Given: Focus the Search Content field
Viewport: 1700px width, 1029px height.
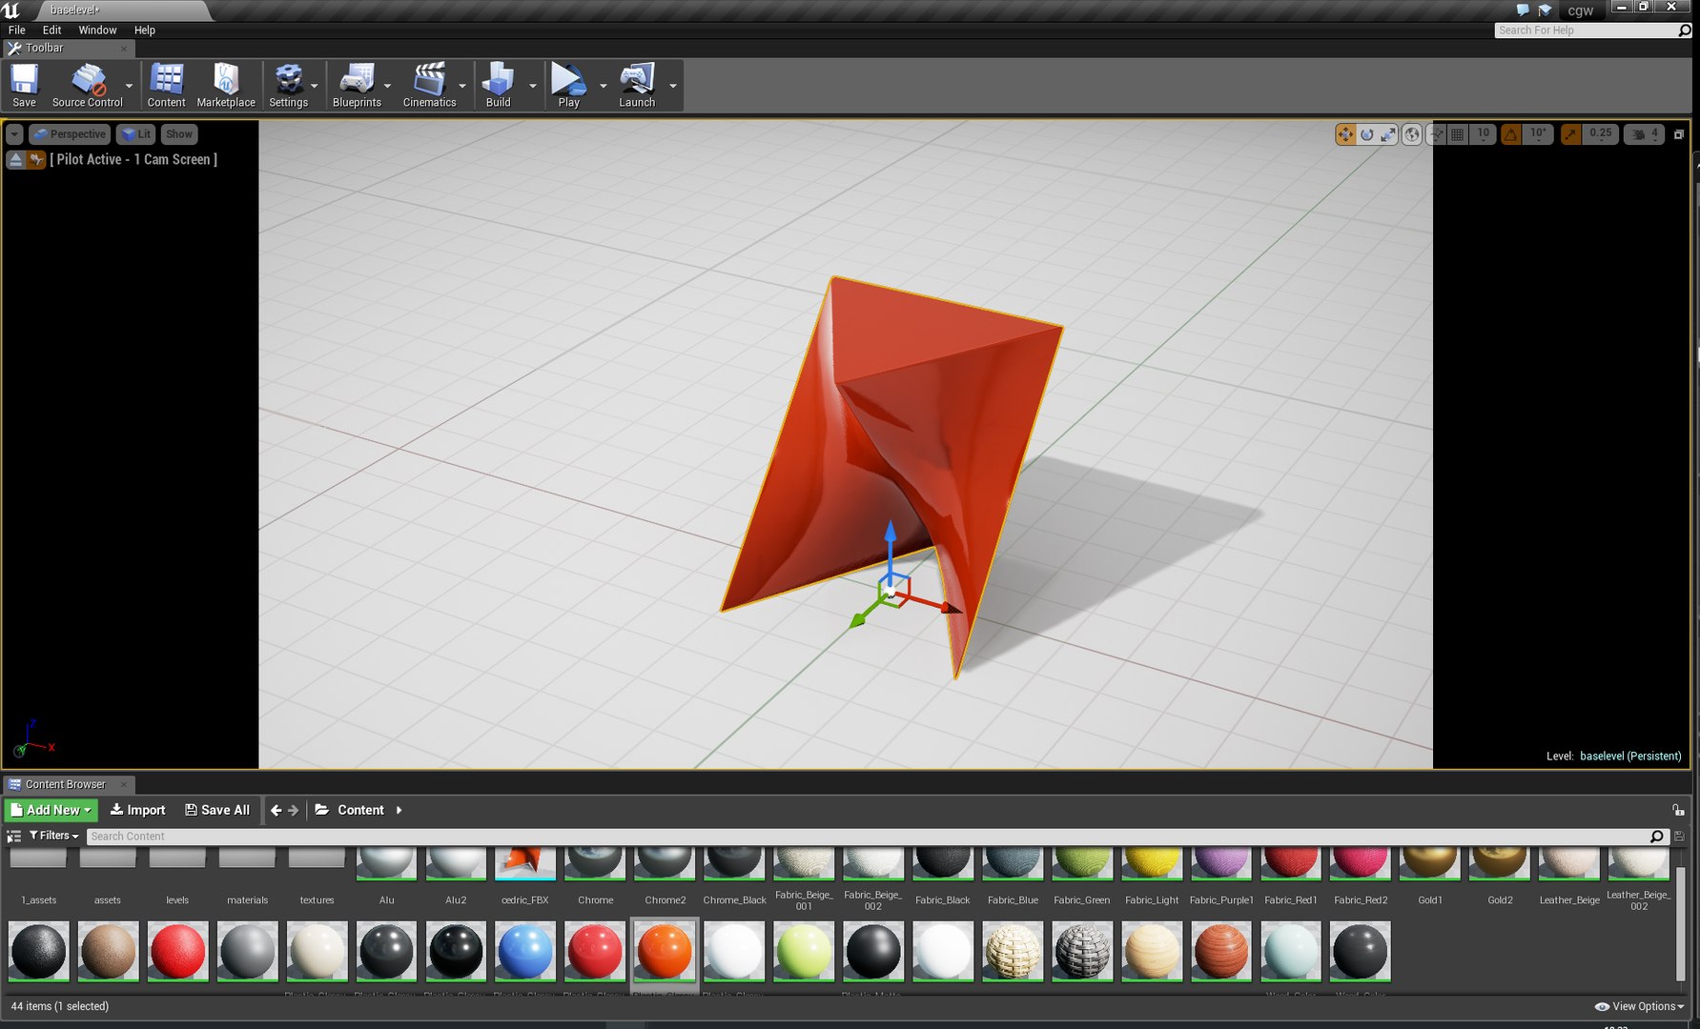Looking at the screenshot, I should pos(868,836).
